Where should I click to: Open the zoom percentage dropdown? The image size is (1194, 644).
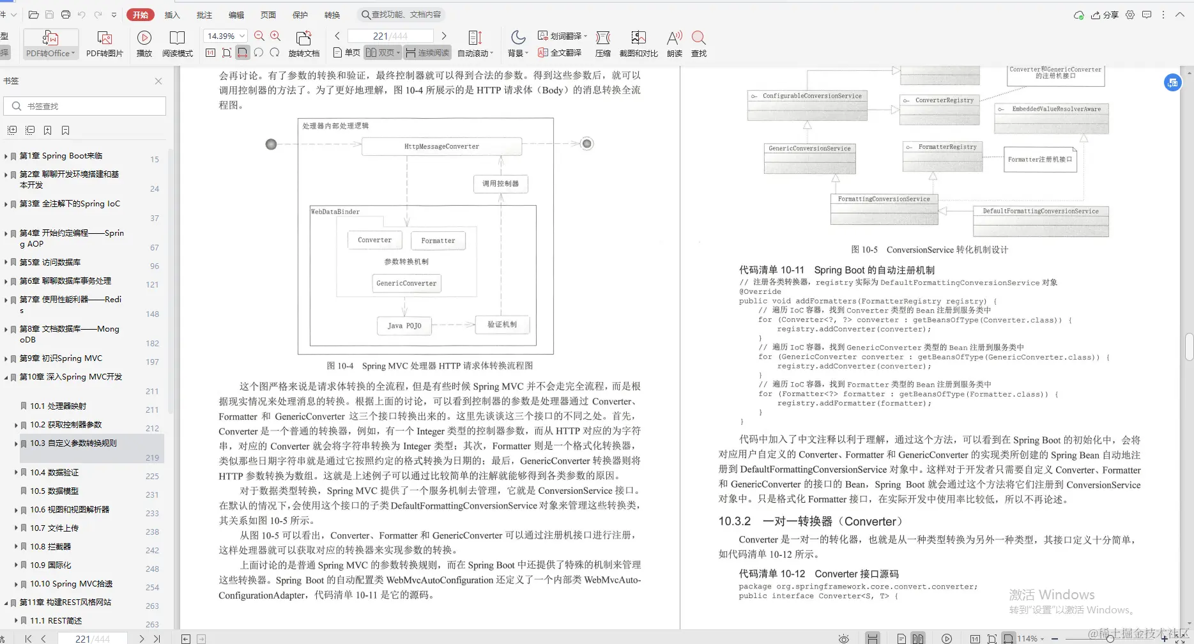click(241, 36)
